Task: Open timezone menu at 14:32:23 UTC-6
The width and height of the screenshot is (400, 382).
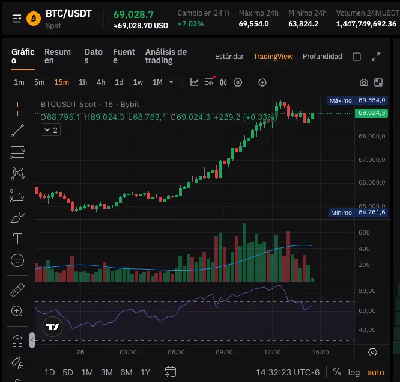Action: click(288, 372)
